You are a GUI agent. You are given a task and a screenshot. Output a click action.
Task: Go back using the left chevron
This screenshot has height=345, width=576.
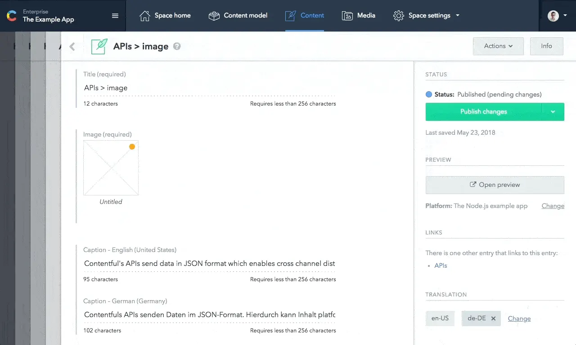(72, 47)
